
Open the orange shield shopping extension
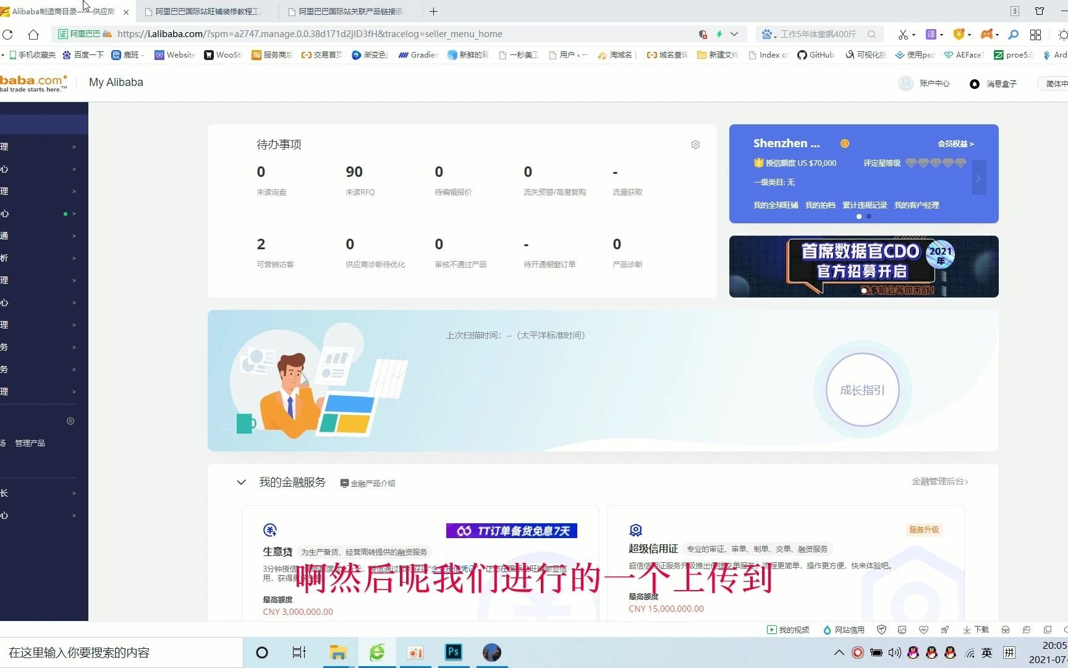tap(959, 34)
